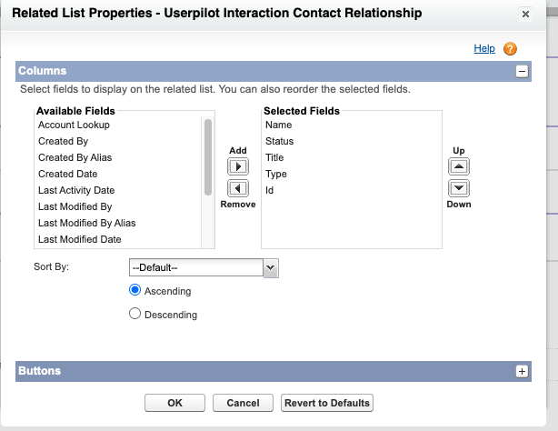Collapse the Columns section
The image size is (558, 431).
click(x=522, y=71)
